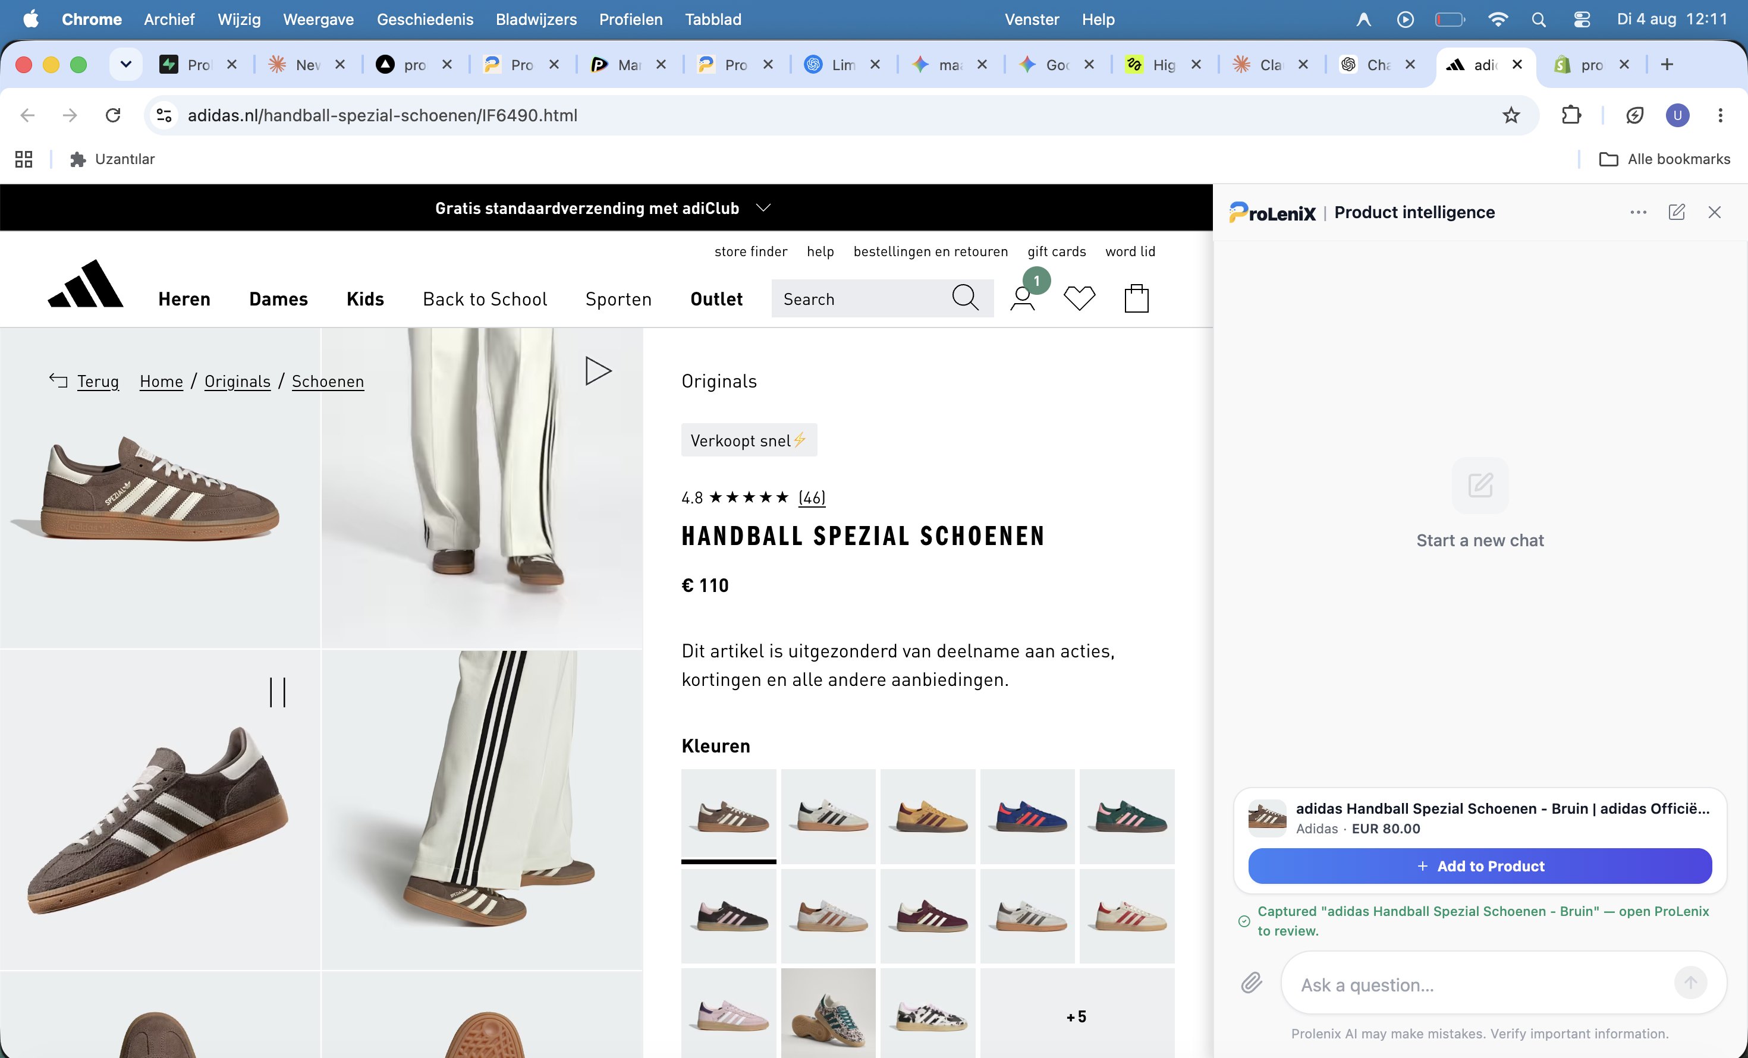This screenshot has width=1748, height=1058.
Task: Show the +5 more colors
Action: (x=1077, y=1016)
